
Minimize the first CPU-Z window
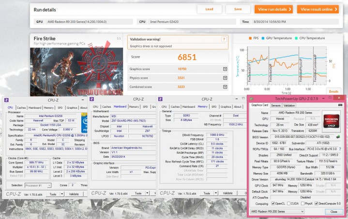83,100
